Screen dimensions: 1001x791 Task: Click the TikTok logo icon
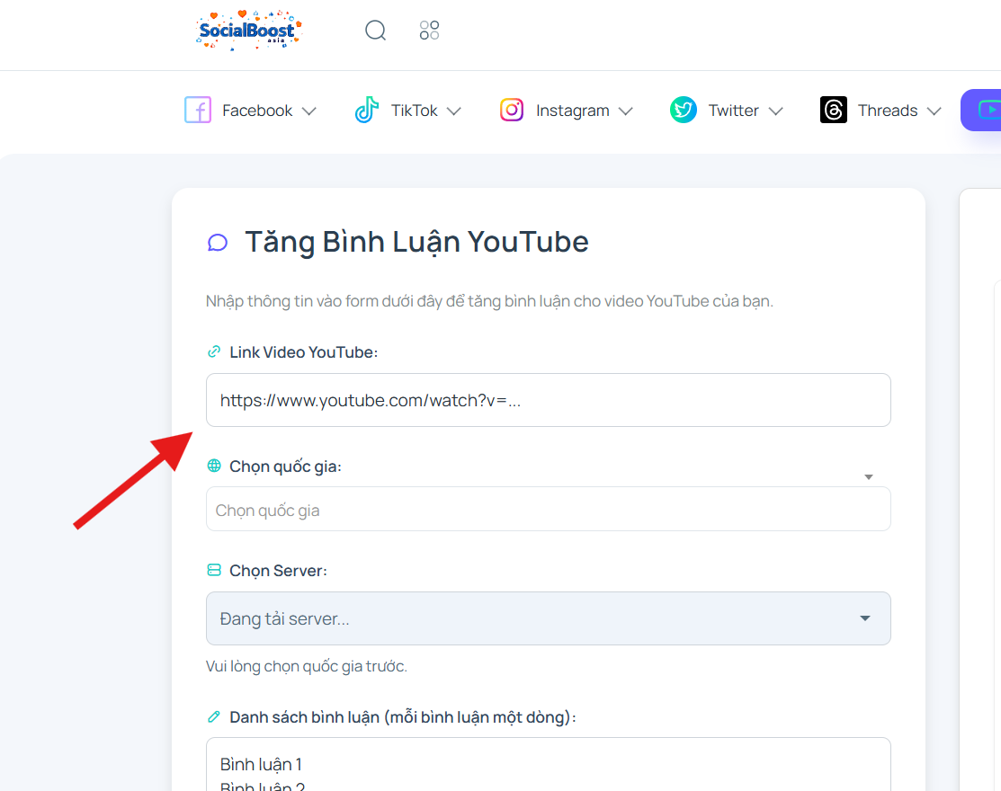pos(366,110)
